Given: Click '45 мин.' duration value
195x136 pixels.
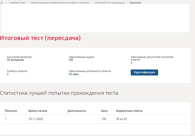Looking at the screenshot, I should coord(74,74).
